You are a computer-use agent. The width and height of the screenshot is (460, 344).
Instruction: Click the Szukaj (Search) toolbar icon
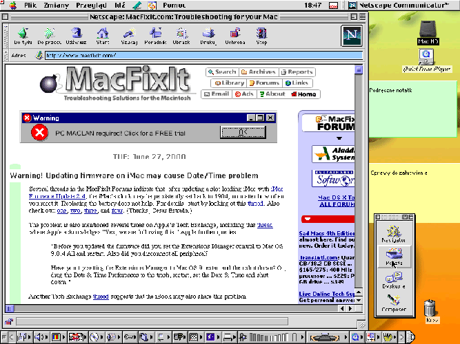128,35
